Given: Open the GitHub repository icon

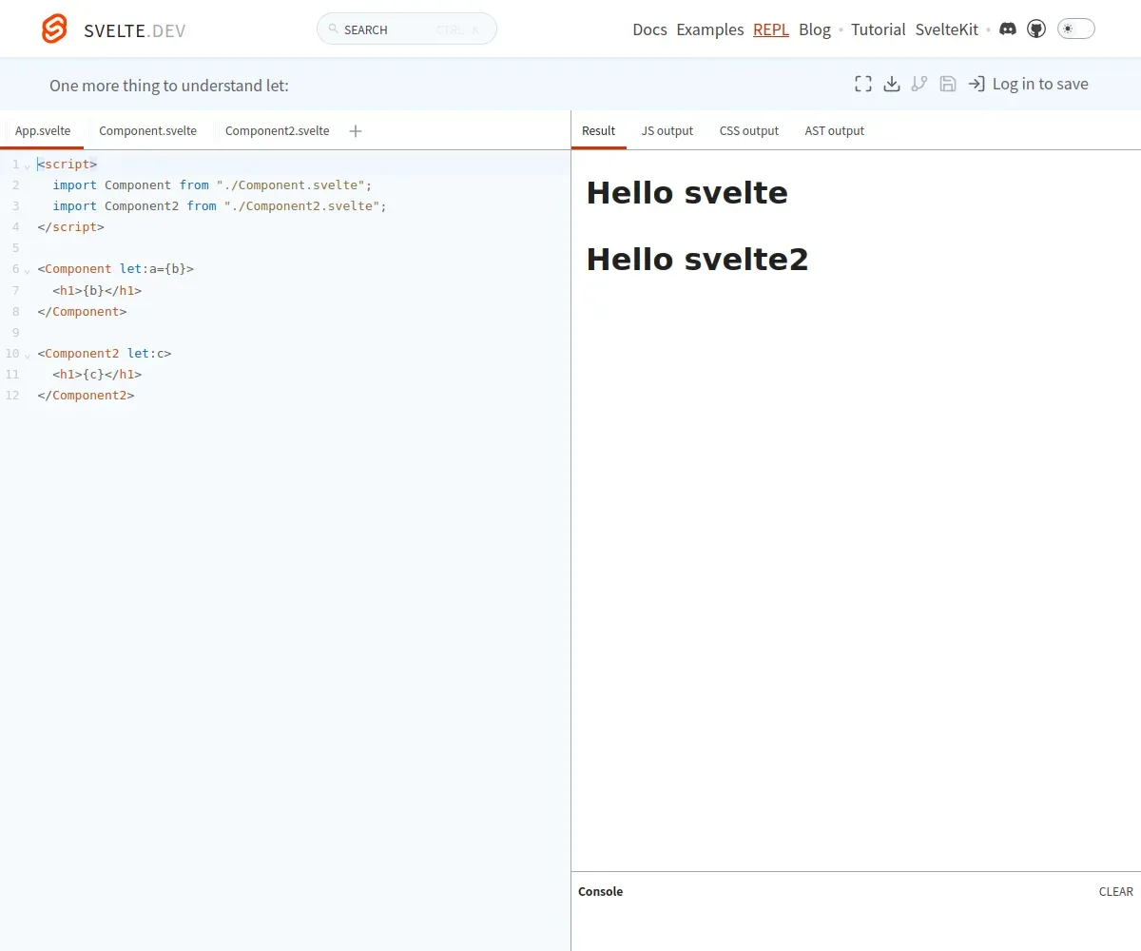Looking at the screenshot, I should pos(1036,29).
